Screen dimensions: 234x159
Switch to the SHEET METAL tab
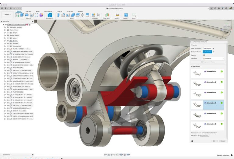click(x=48, y=11)
